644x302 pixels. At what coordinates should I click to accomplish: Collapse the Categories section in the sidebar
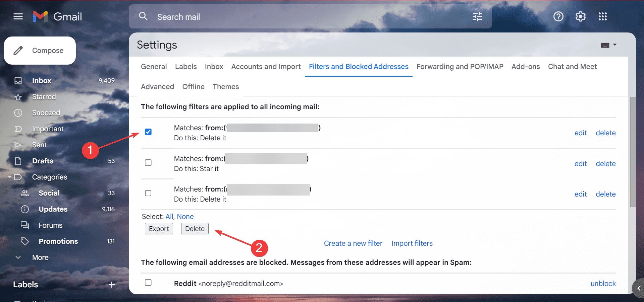point(10,177)
